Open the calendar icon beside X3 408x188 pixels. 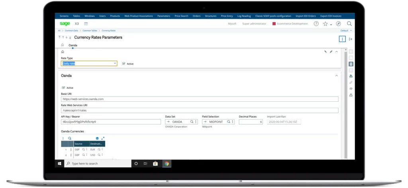tap(86, 23)
